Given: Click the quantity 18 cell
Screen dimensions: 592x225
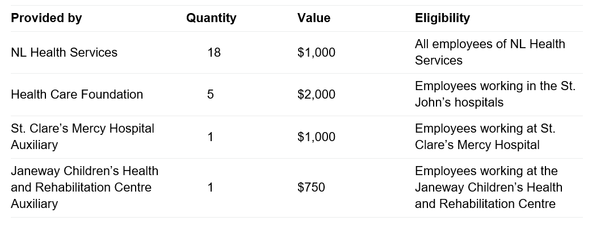Looking at the screenshot, I should pos(213,52).
